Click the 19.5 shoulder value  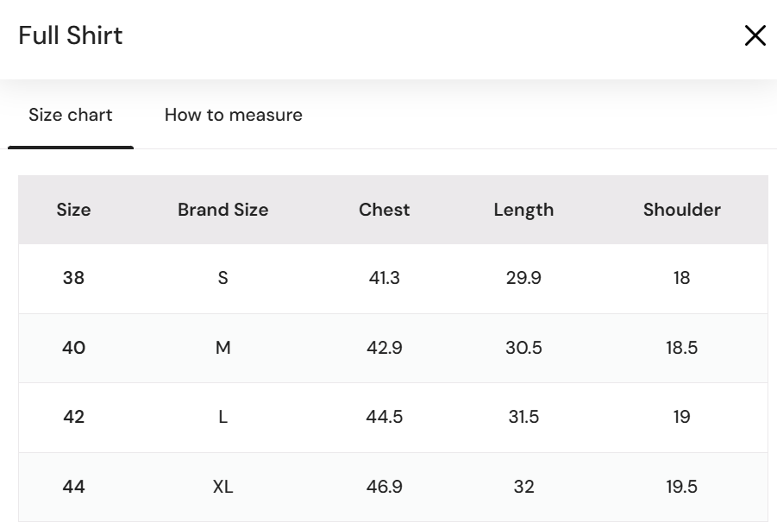click(681, 487)
